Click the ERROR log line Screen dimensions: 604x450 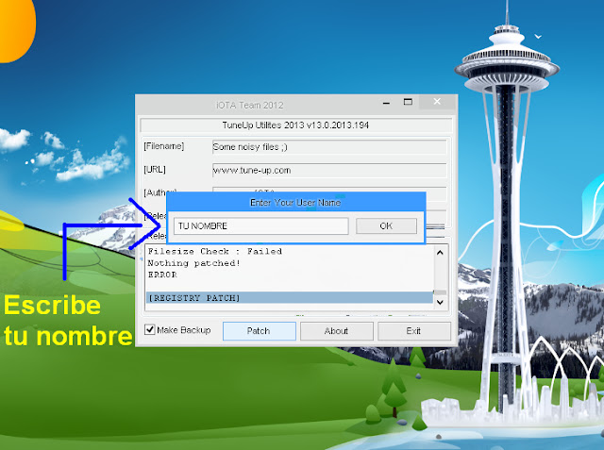click(162, 275)
